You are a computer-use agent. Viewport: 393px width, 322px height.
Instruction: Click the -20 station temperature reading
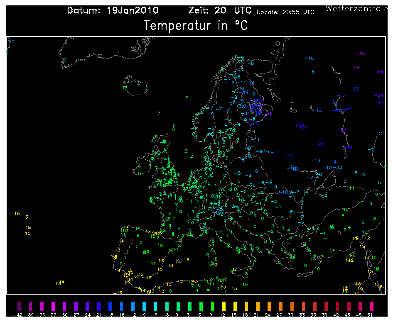(346, 110)
